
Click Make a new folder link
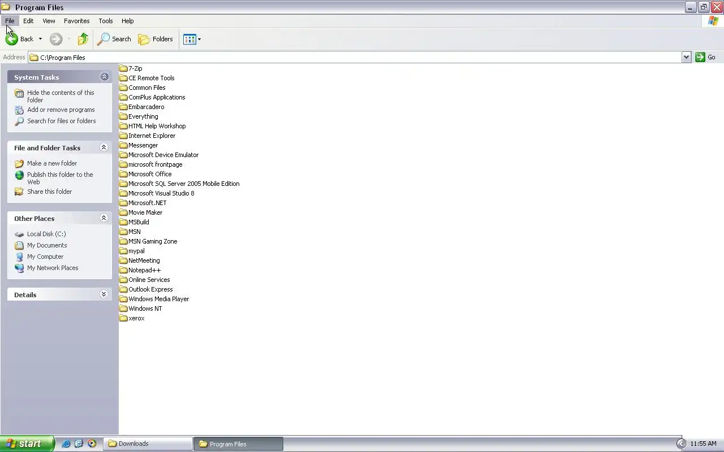(x=52, y=163)
